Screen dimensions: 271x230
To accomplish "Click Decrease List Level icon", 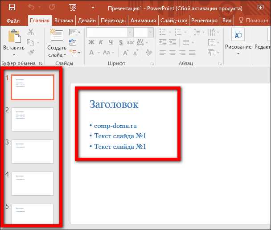I will tap(162, 42).
